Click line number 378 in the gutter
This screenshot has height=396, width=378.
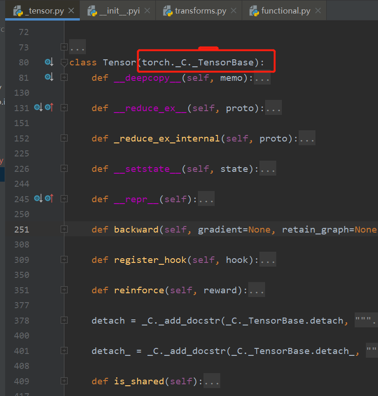(21, 320)
